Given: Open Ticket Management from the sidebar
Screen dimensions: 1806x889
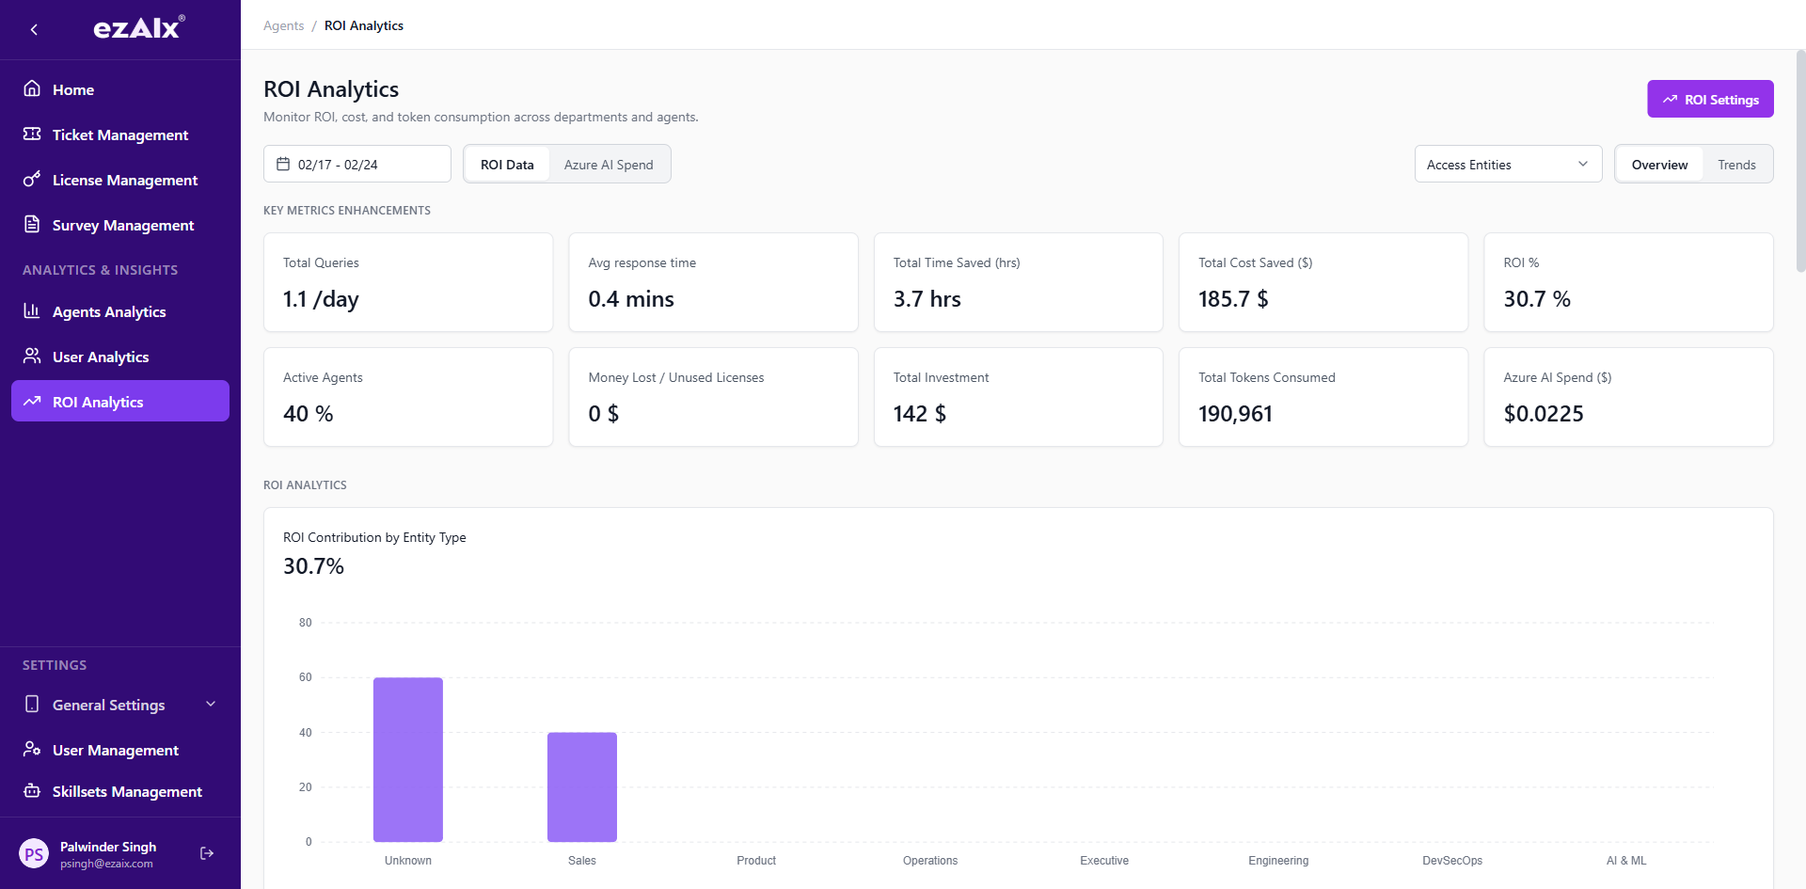Looking at the screenshot, I should click(x=120, y=135).
